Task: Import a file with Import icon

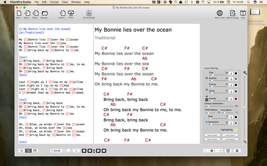Action: [x=62, y=13]
